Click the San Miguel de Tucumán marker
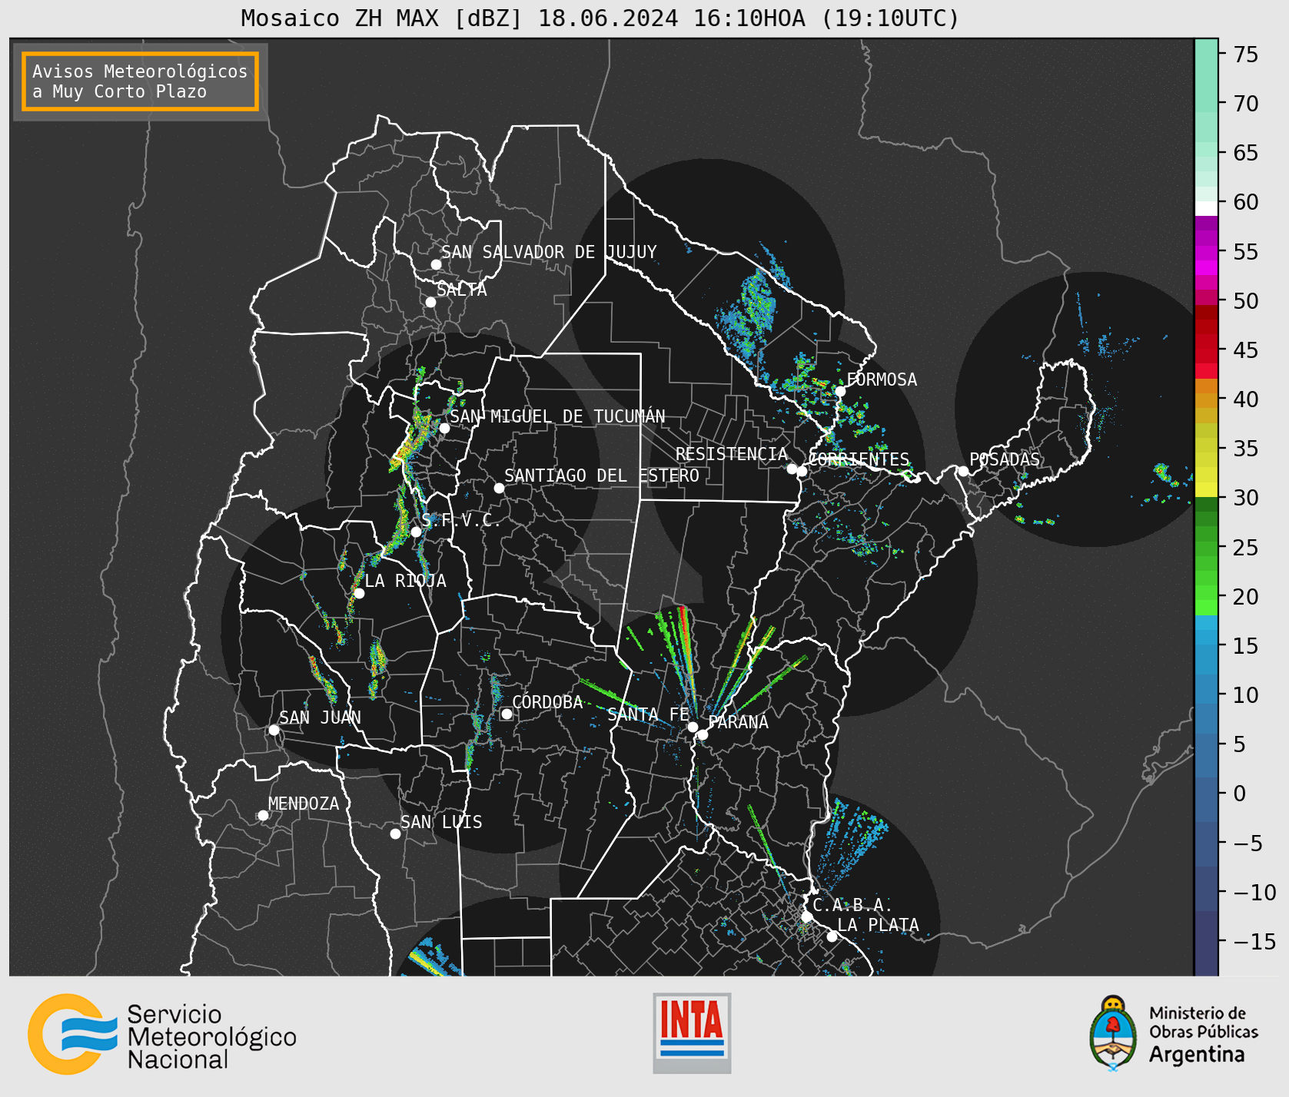Image resolution: width=1289 pixels, height=1097 pixels. click(444, 428)
